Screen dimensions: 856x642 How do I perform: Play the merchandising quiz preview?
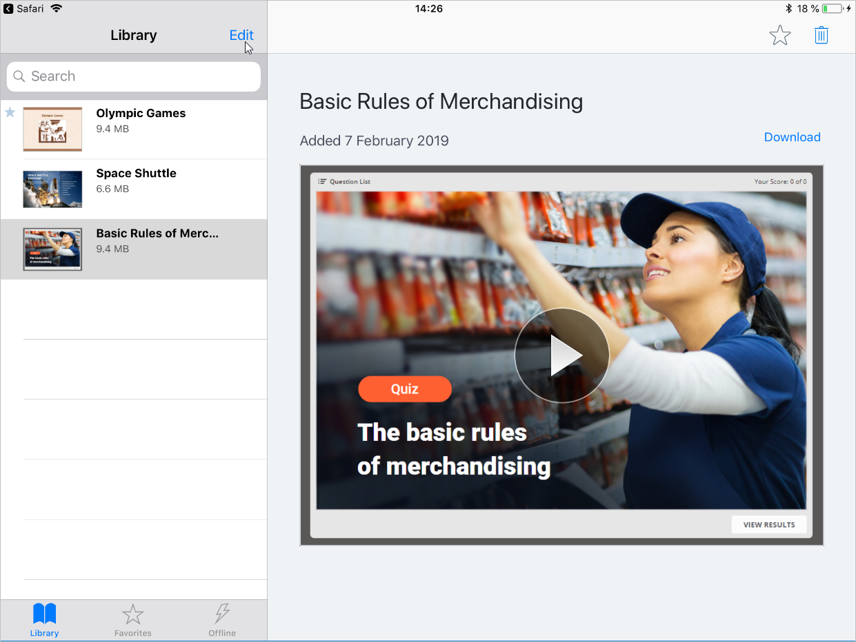pyautogui.click(x=561, y=355)
